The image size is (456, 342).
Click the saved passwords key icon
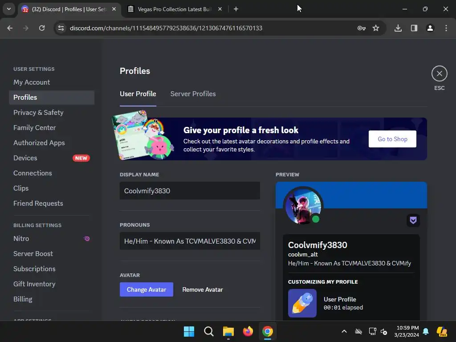(362, 28)
